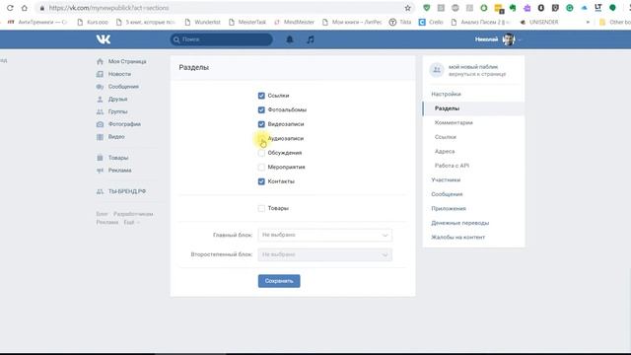Click the community avatar in settings sidebar
Image resolution: width=631 pixels, height=355 pixels.
(437, 70)
